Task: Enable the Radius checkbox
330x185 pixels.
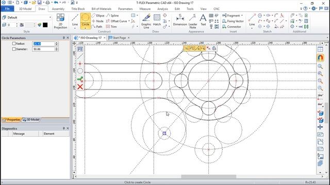Action: tap(14, 43)
